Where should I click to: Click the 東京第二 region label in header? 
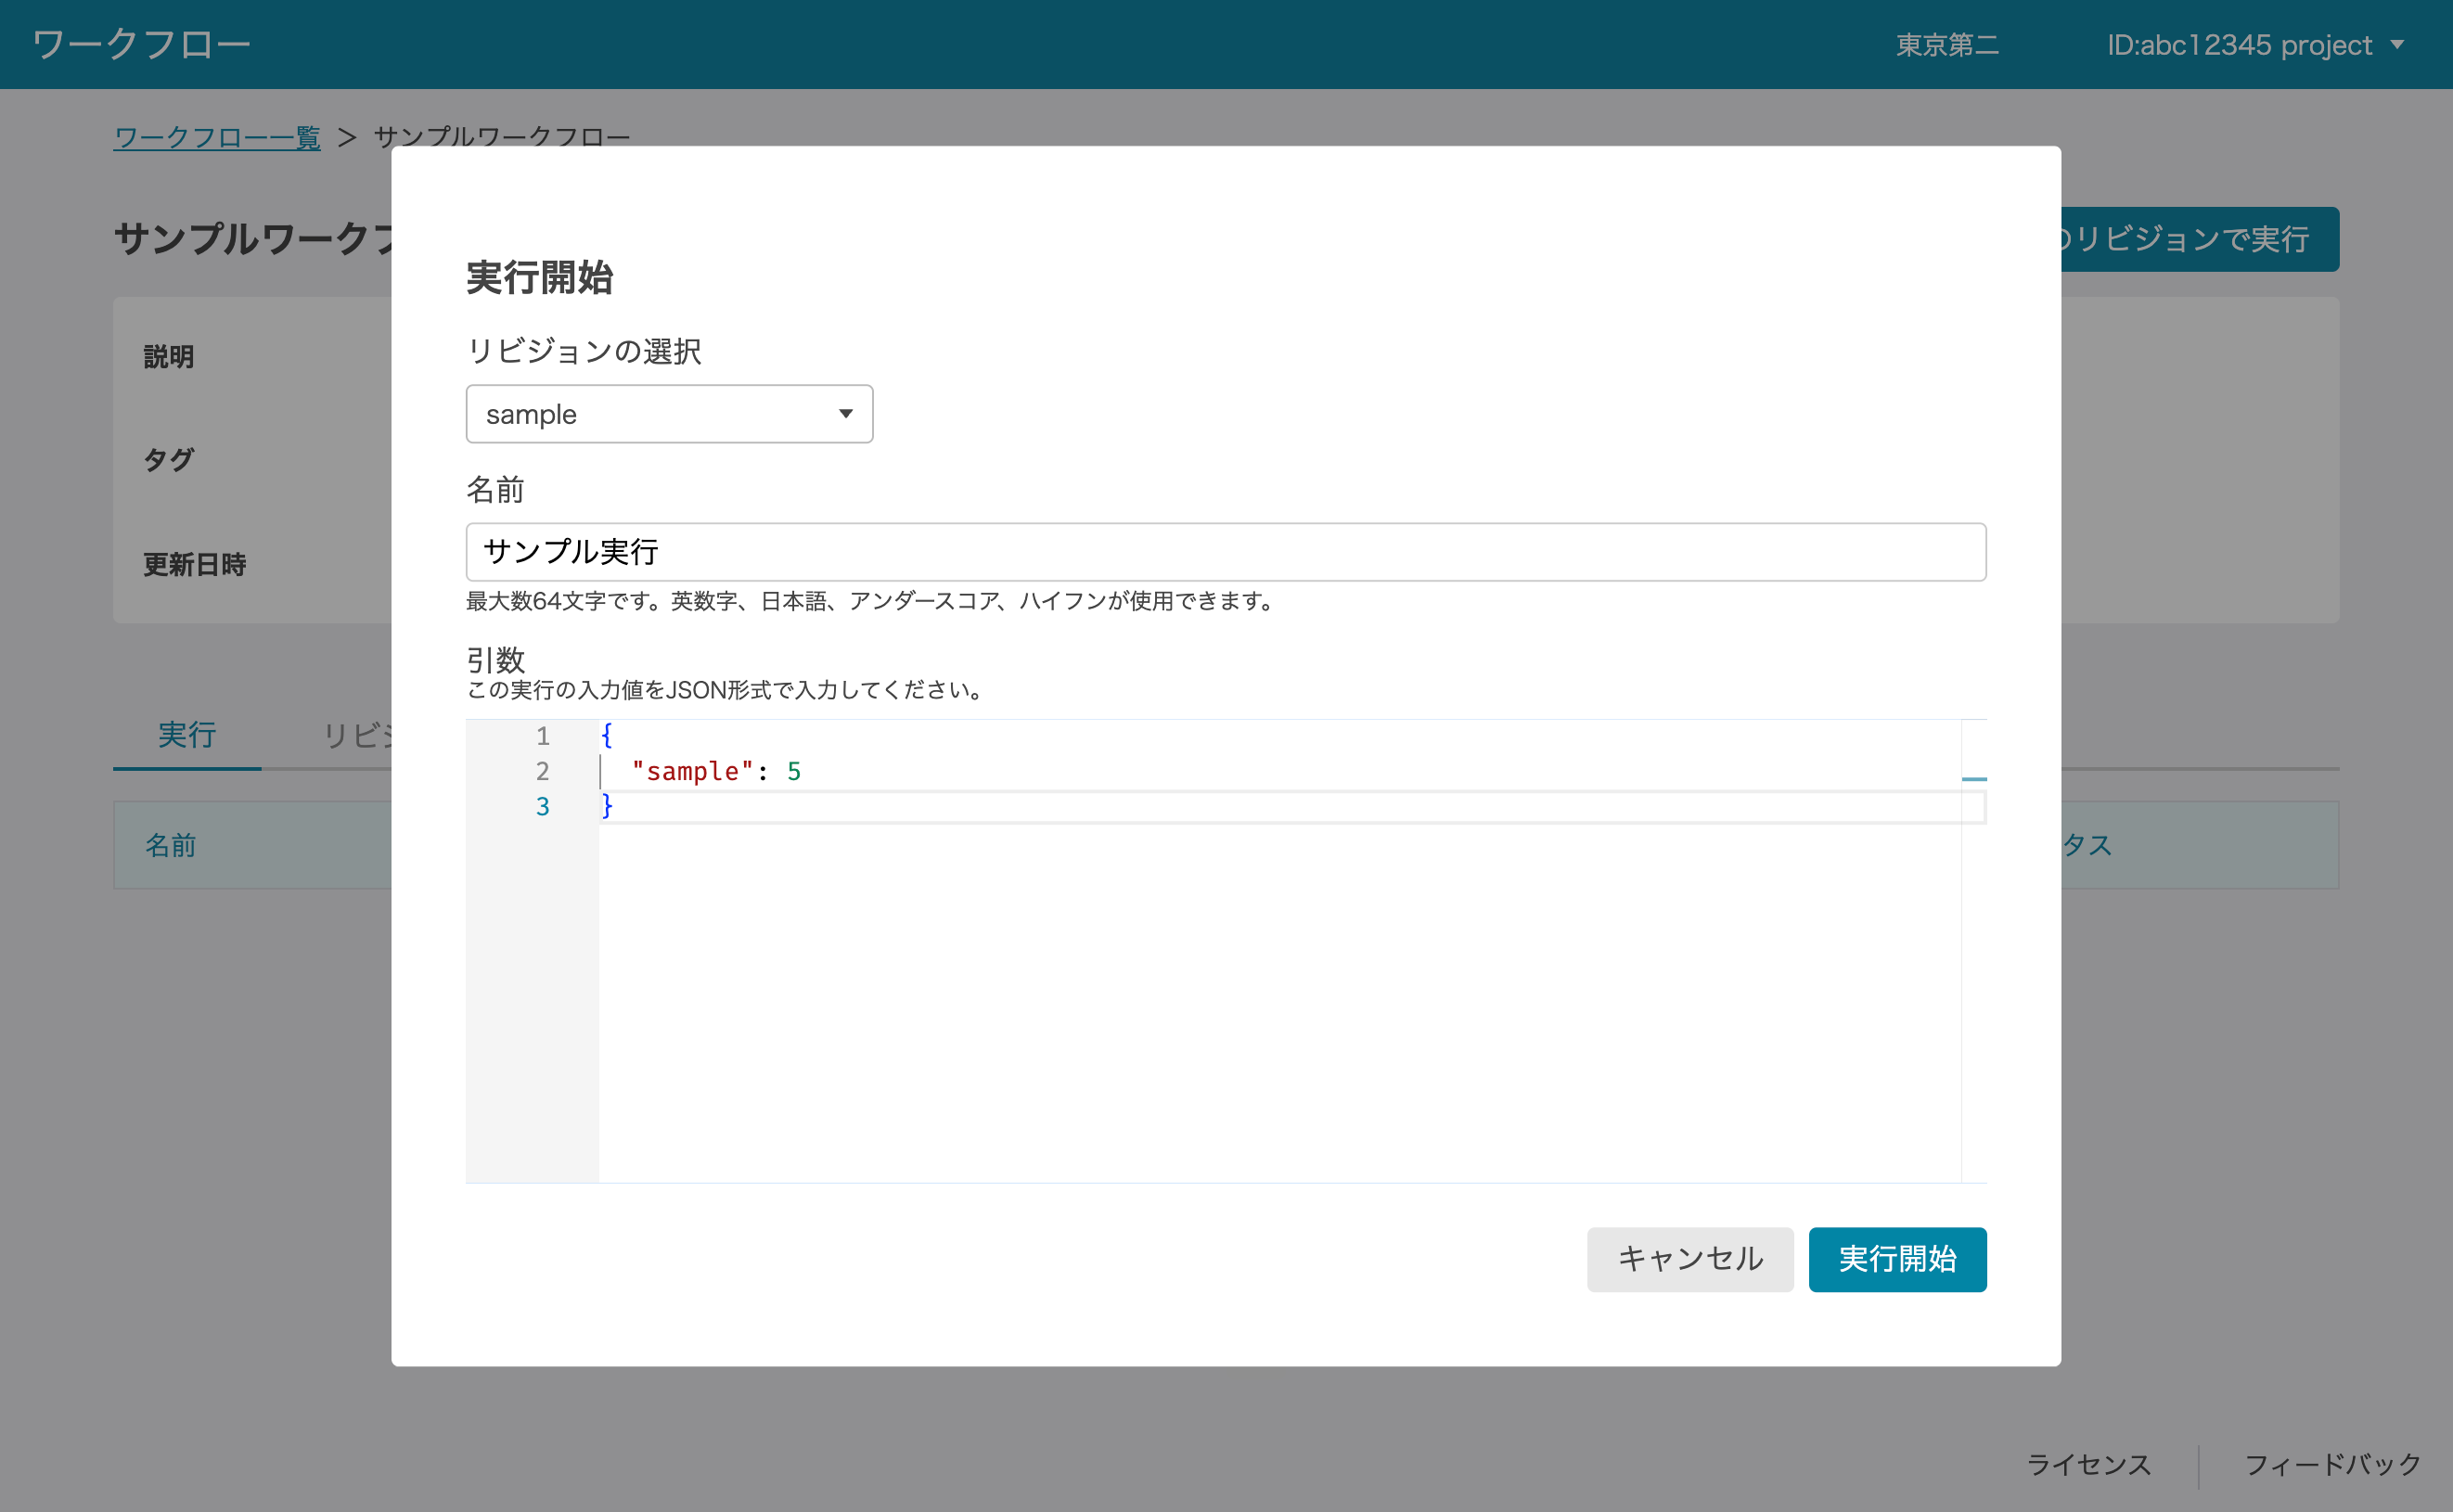point(1947,45)
